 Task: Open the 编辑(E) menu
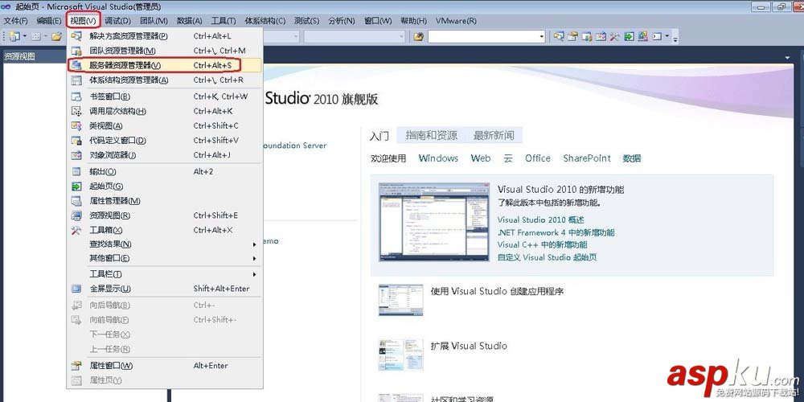point(49,21)
